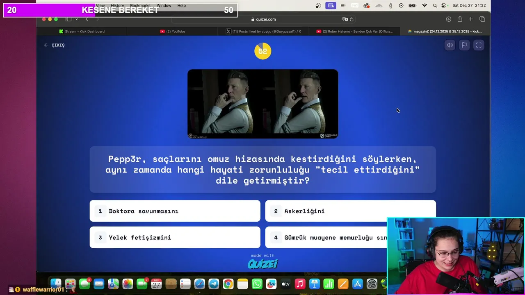Open Music from the dock
Screen dimensions: 525x295
(300, 284)
